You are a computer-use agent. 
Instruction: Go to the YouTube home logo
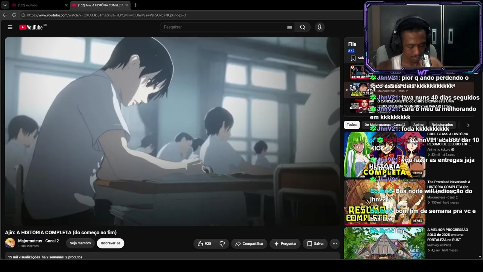[x=31, y=27]
